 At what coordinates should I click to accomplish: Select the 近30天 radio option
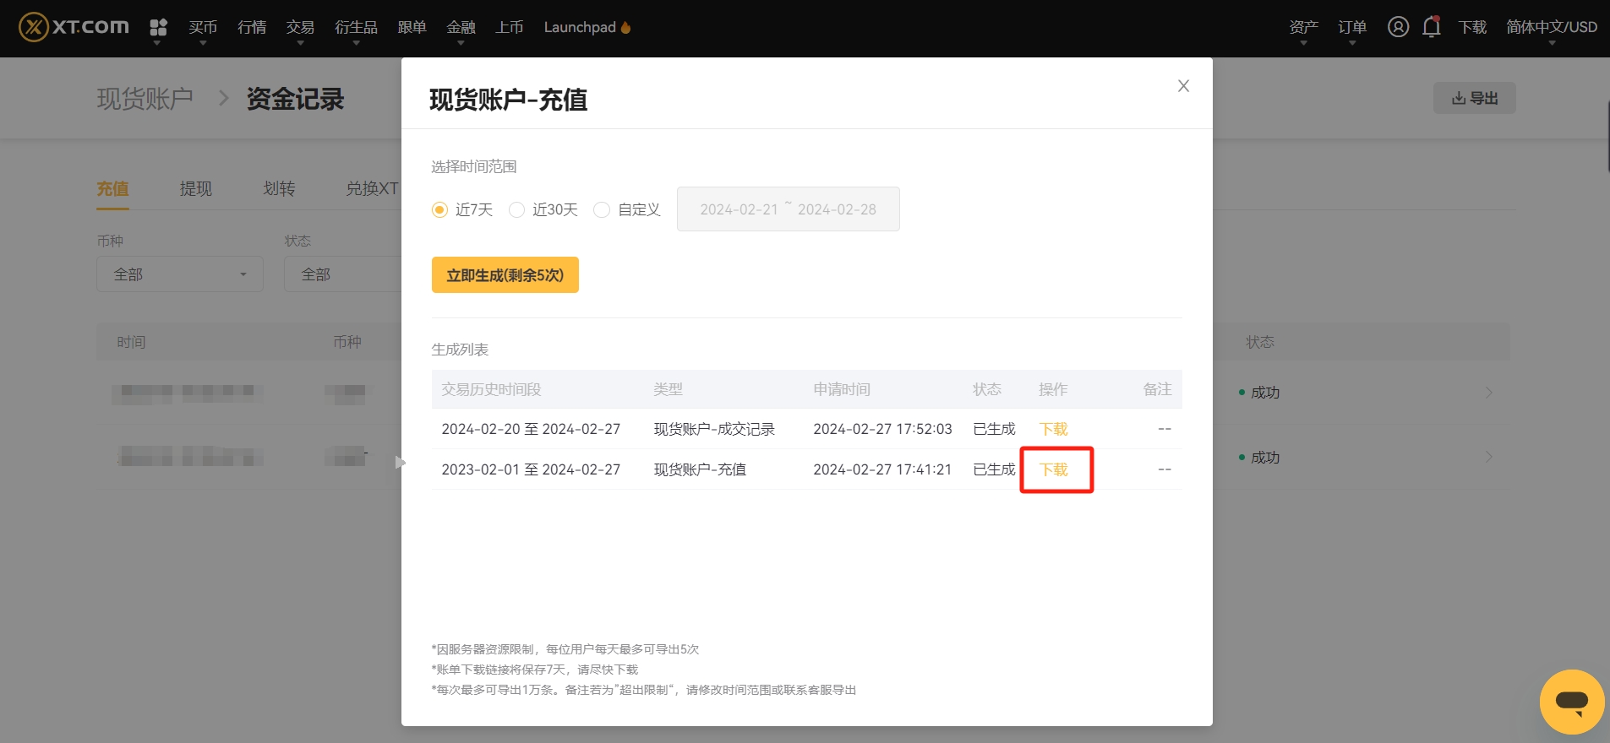(516, 209)
